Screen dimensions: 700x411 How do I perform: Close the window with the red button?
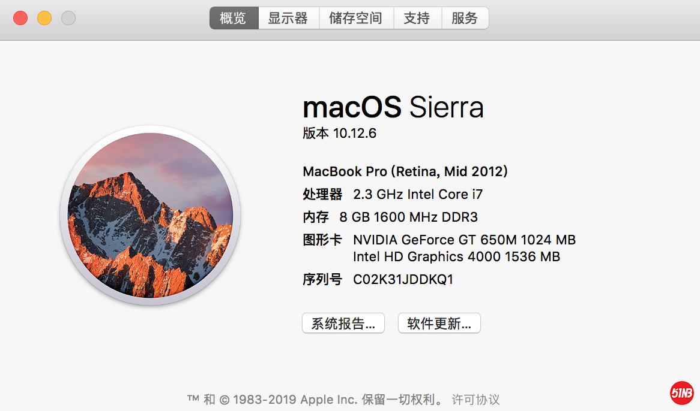pyautogui.click(x=20, y=18)
